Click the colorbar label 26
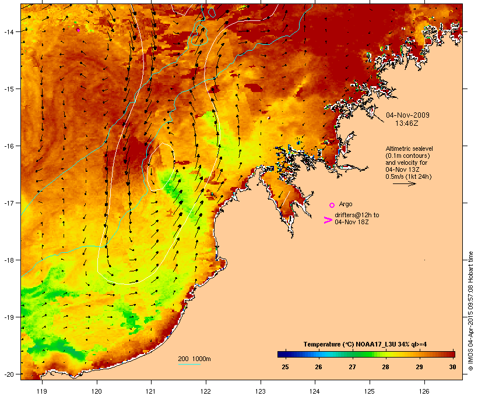The image size is (478, 396). click(318, 367)
